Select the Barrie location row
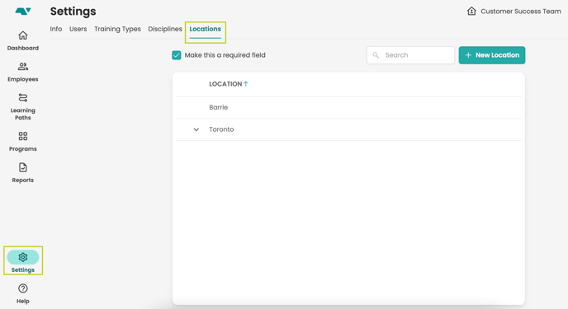 348,107
